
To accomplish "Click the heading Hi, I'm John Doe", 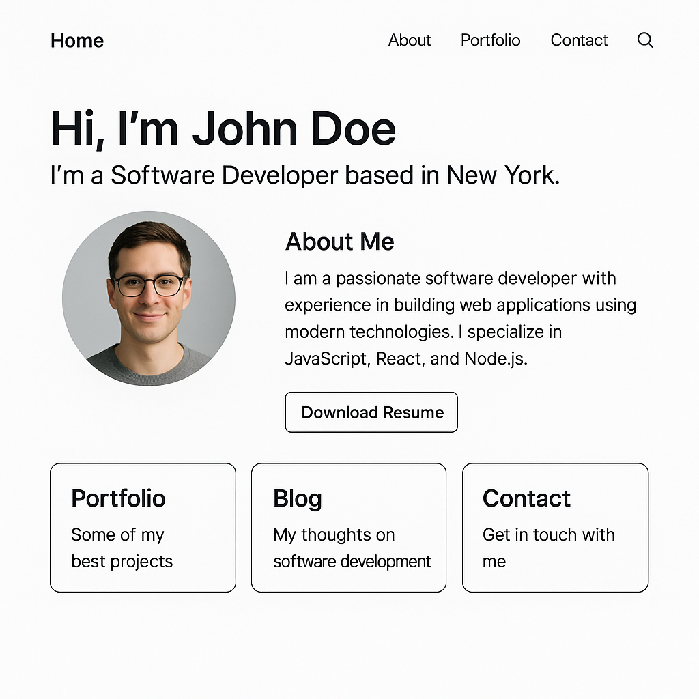I will pyautogui.click(x=223, y=128).
